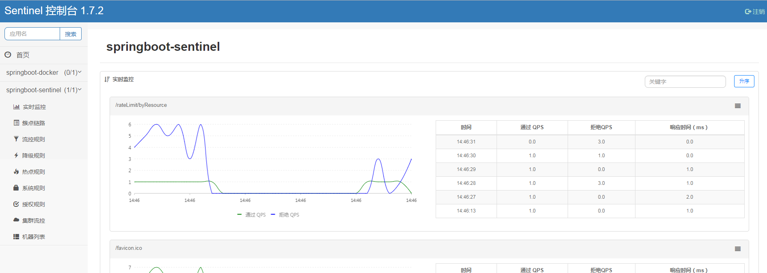Click the 升序 sort button
This screenshot has height=273, width=767.
[744, 81]
